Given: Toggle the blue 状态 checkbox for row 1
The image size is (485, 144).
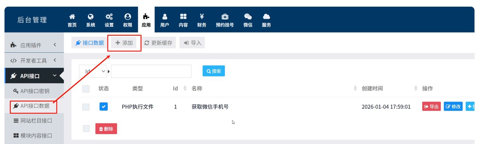Looking at the screenshot, I should pyautogui.click(x=103, y=107).
